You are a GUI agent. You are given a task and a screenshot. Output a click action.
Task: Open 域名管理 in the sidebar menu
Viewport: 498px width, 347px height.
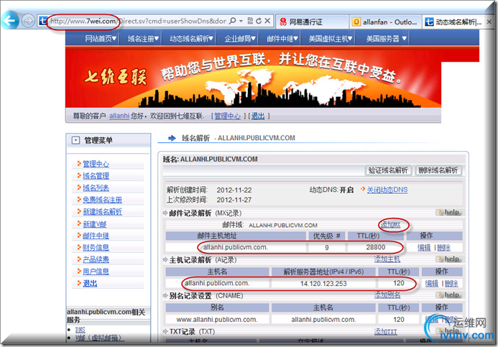click(x=96, y=176)
